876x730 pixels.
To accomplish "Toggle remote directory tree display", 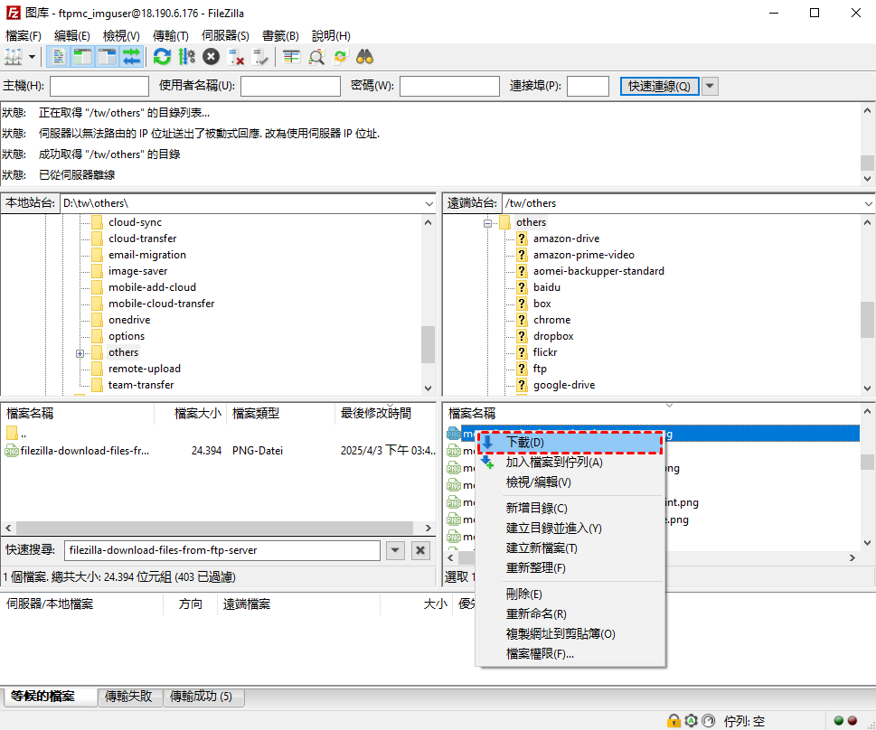I will (107, 57).
